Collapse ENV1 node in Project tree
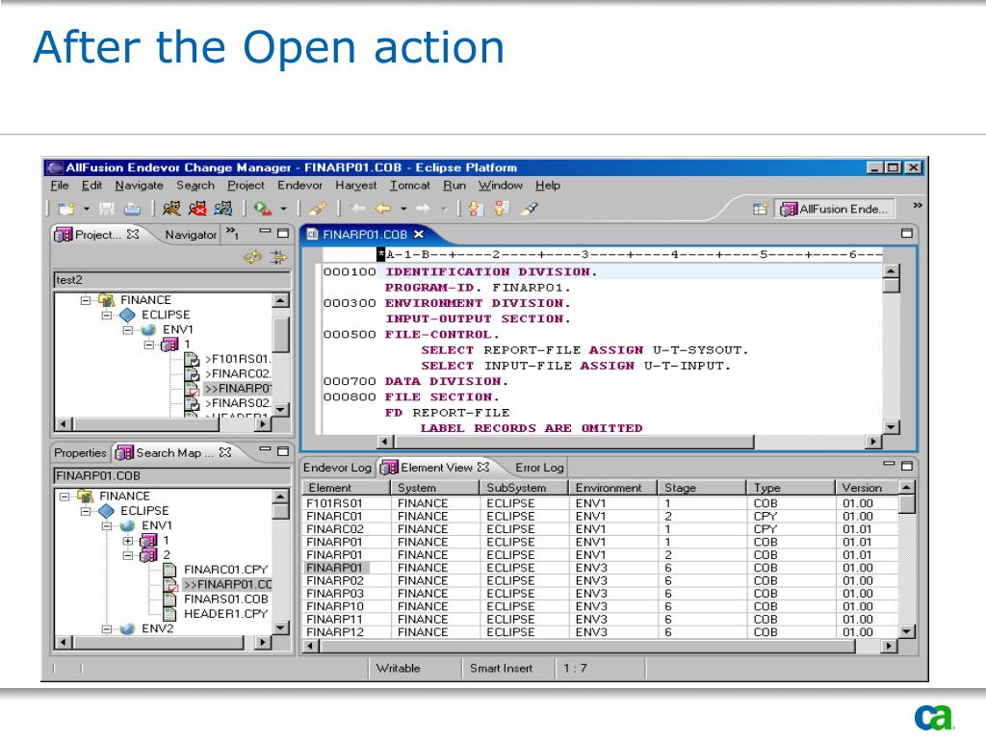The width and height of the screenshot is (986, 739). pyautogui.click(x=128, y=330)
